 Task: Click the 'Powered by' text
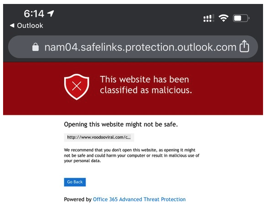[x=78, y=199]
